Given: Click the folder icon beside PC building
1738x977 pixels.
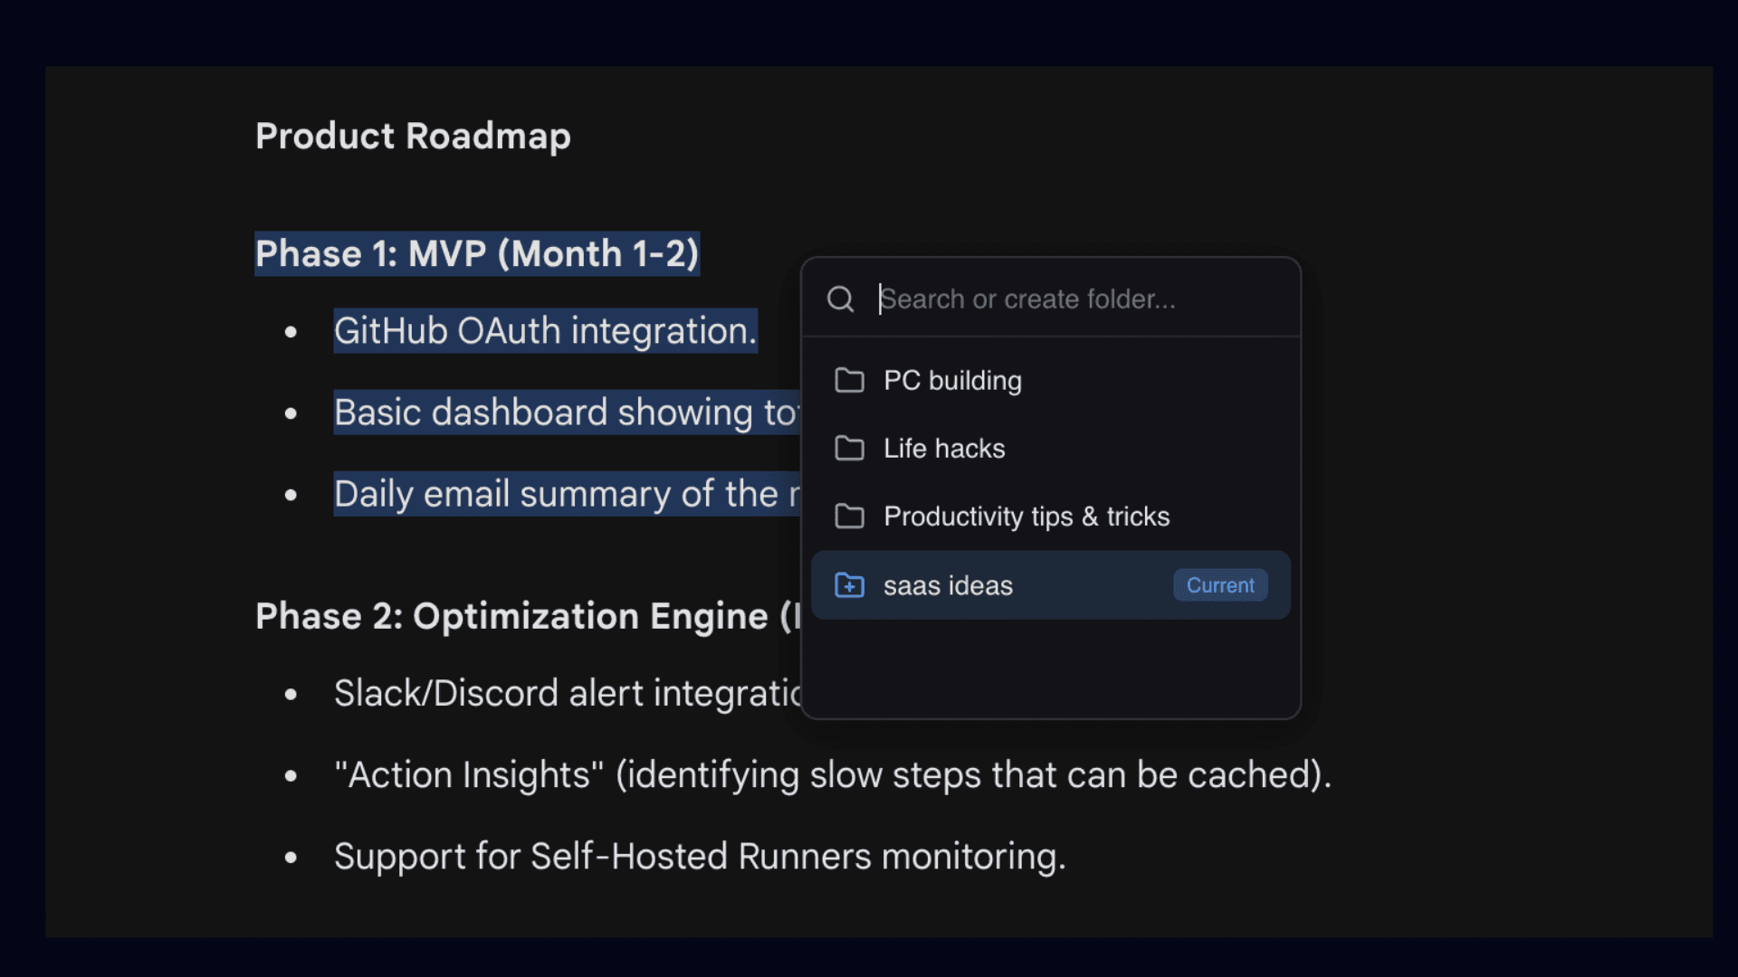Looking at the screenshot, I should click(850, 380).
